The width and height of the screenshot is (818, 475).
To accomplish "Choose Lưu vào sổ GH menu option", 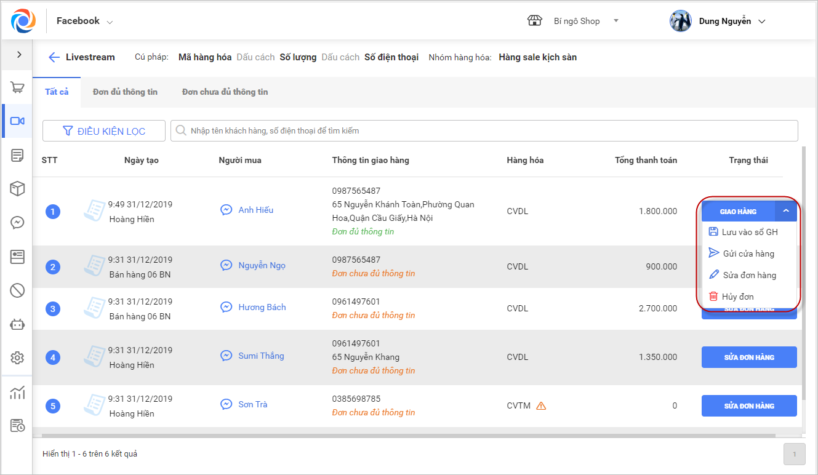I will 749,232.
